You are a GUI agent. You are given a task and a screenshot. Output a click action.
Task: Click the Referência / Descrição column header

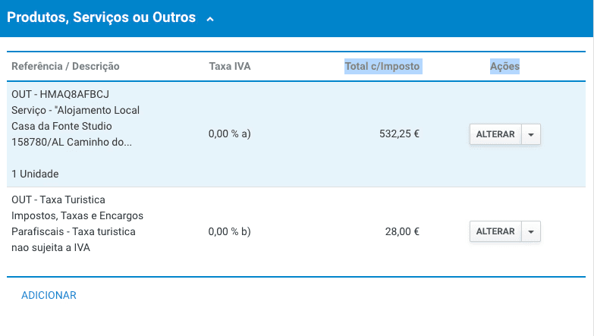pos(65,66)
